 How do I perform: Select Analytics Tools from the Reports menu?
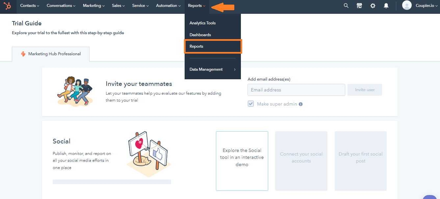pos(202,23)
